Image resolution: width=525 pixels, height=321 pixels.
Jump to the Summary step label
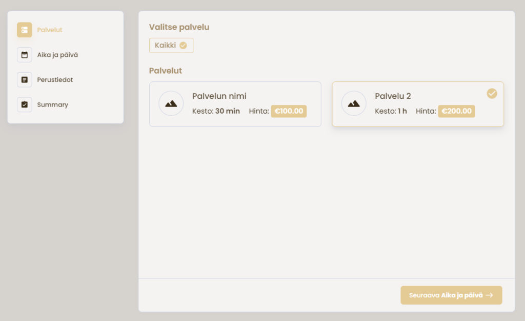pyautogui.click(x=52, y=104)
